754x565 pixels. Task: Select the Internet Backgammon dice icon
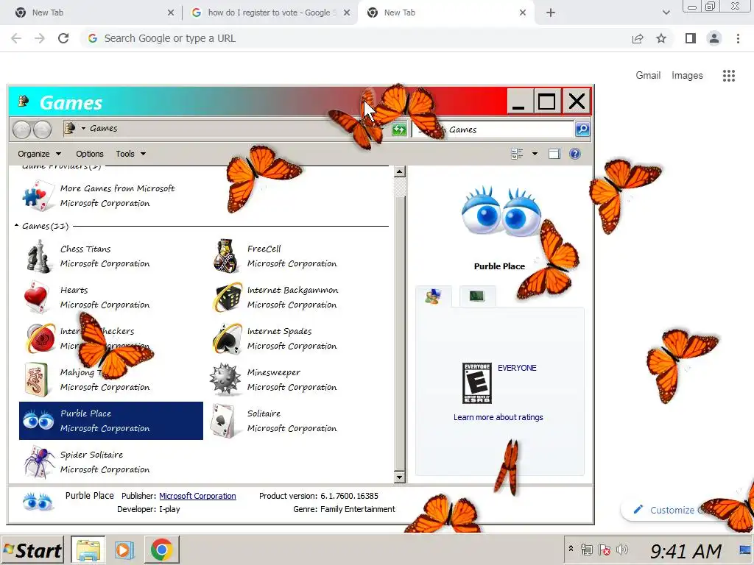(x=227, y=297)
